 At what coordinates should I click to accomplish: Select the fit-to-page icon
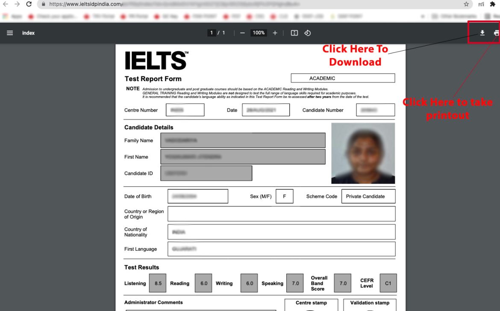pyautogui.click(x=294, y=32)
